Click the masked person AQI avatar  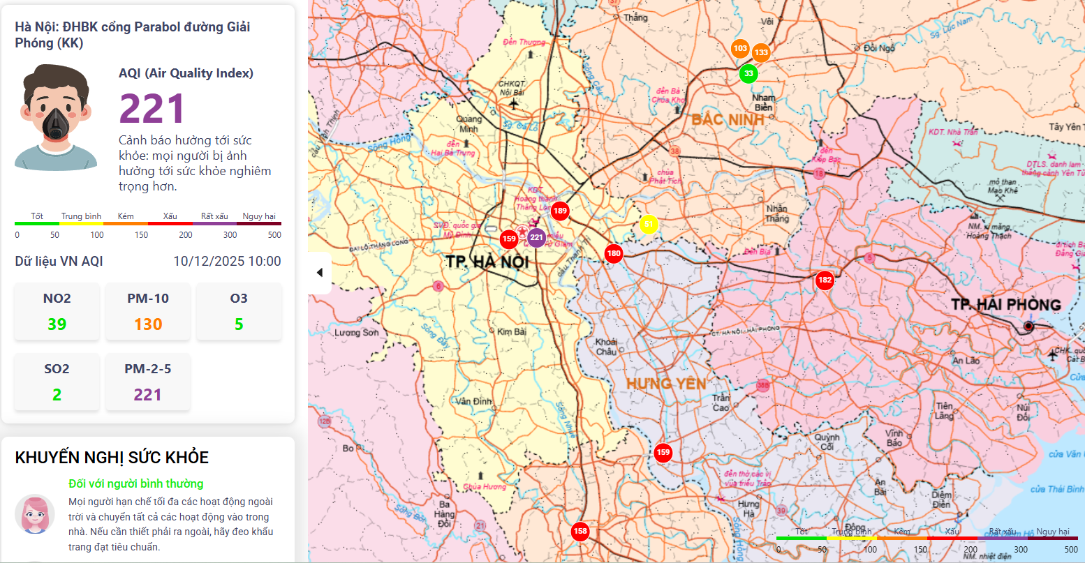point(56,117)
